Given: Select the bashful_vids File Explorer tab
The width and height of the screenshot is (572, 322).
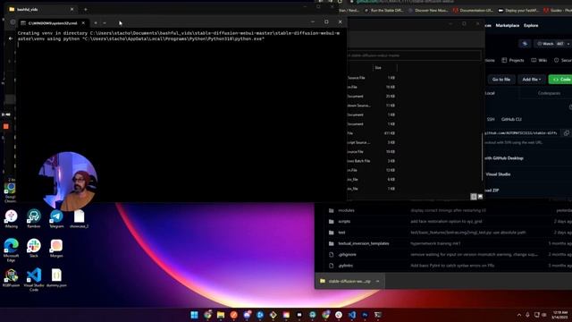Looking at the screenshot, I should pos(41,9).
